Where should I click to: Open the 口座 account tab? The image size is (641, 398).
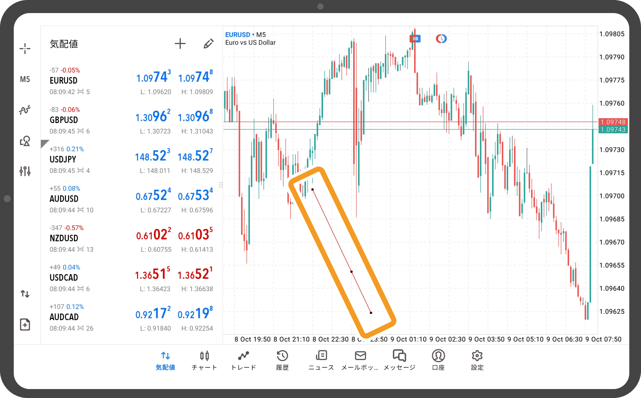coord(438,360)
